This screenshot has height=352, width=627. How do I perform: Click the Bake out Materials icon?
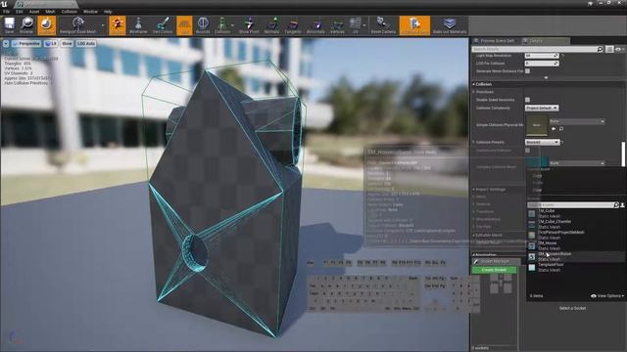tap(450, 25)
